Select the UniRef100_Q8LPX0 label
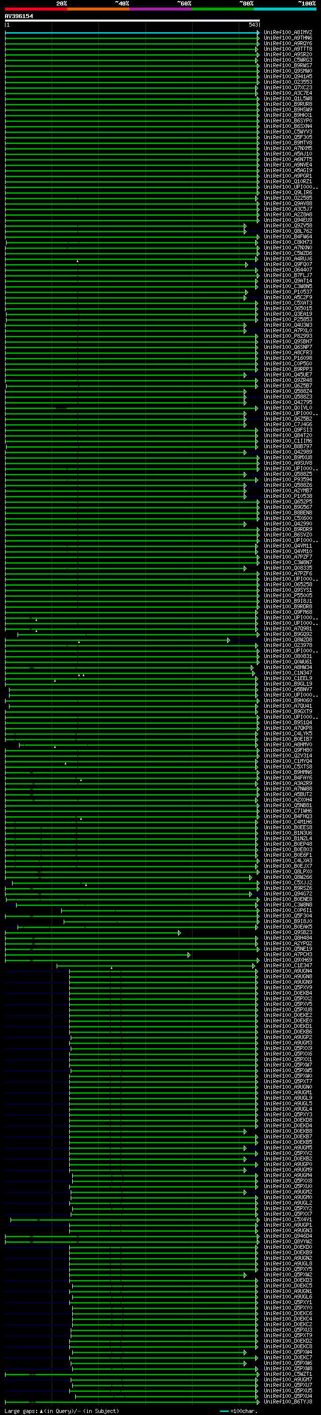This screenshot has width=321, height=1415. click(x=287, y=872)
